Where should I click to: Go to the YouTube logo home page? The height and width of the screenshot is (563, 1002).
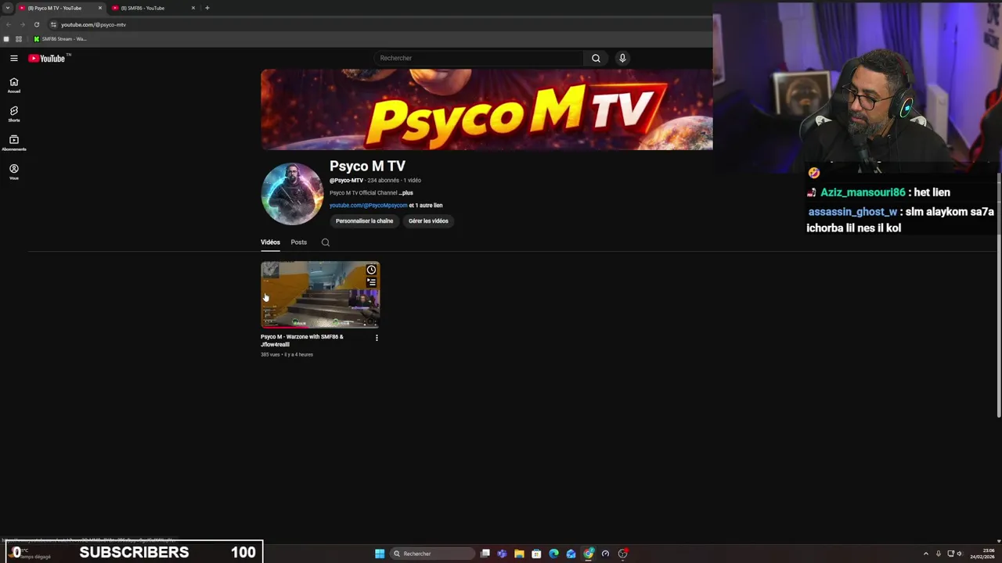coord(47,58)
